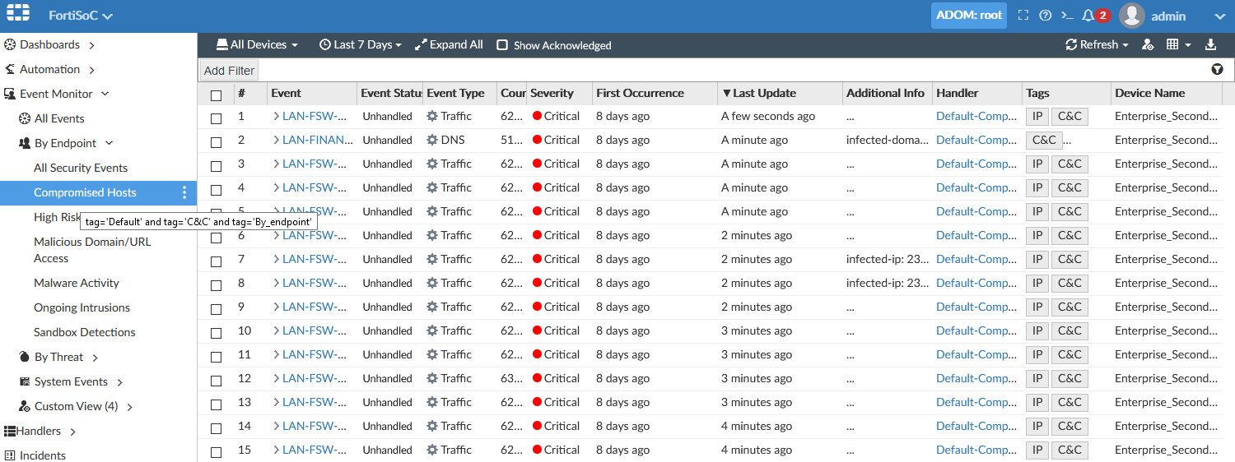Open Sandbox Detections view

pos(85,332)
